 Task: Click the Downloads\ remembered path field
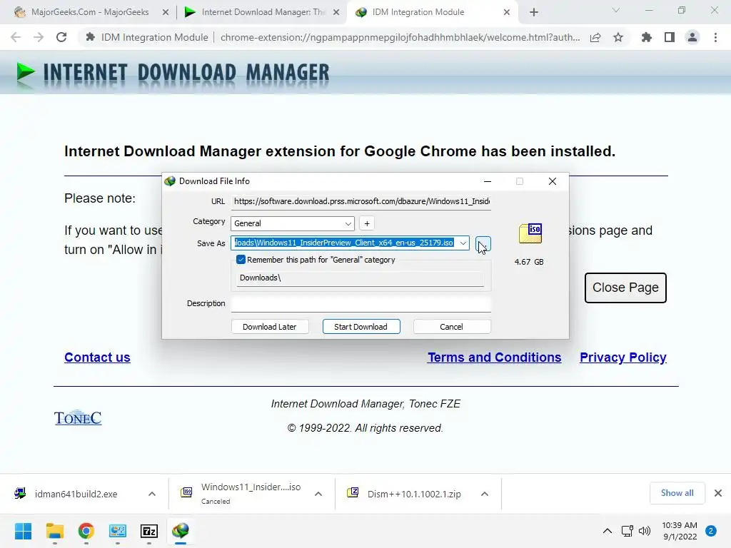(x=361, y=278)
